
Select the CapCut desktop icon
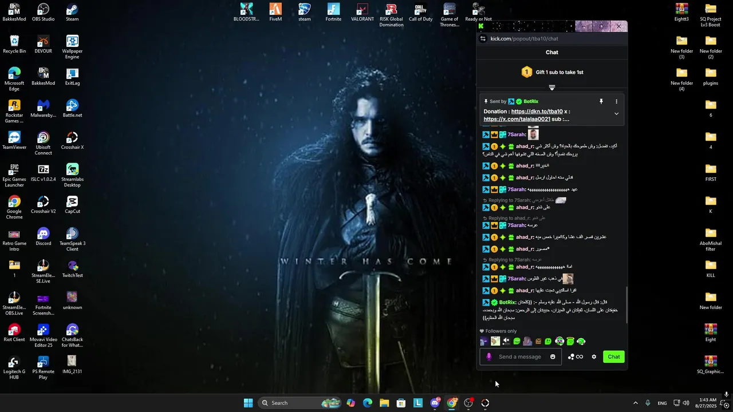tap(72, 205)
